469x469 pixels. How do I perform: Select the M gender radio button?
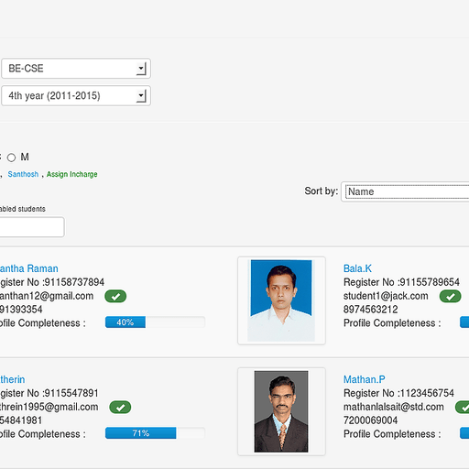click(x=12, y=158)
